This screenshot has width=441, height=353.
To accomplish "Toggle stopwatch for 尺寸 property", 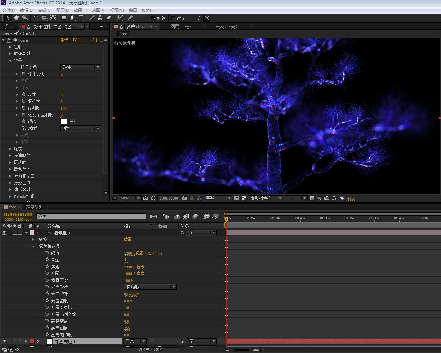I will tap(24, 94).
